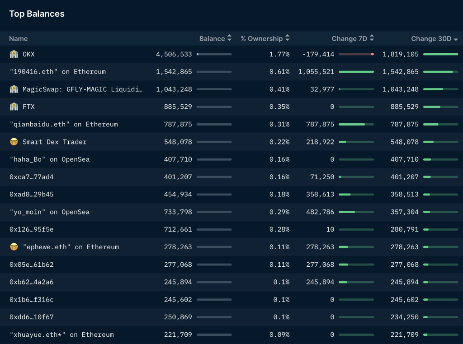463x344 pixels.
Task: Click the Top Balances heading
Action: click(x=37, y=14)
